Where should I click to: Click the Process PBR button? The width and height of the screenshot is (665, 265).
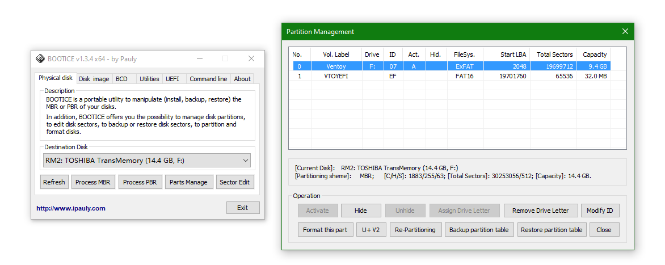coord(140,182)
